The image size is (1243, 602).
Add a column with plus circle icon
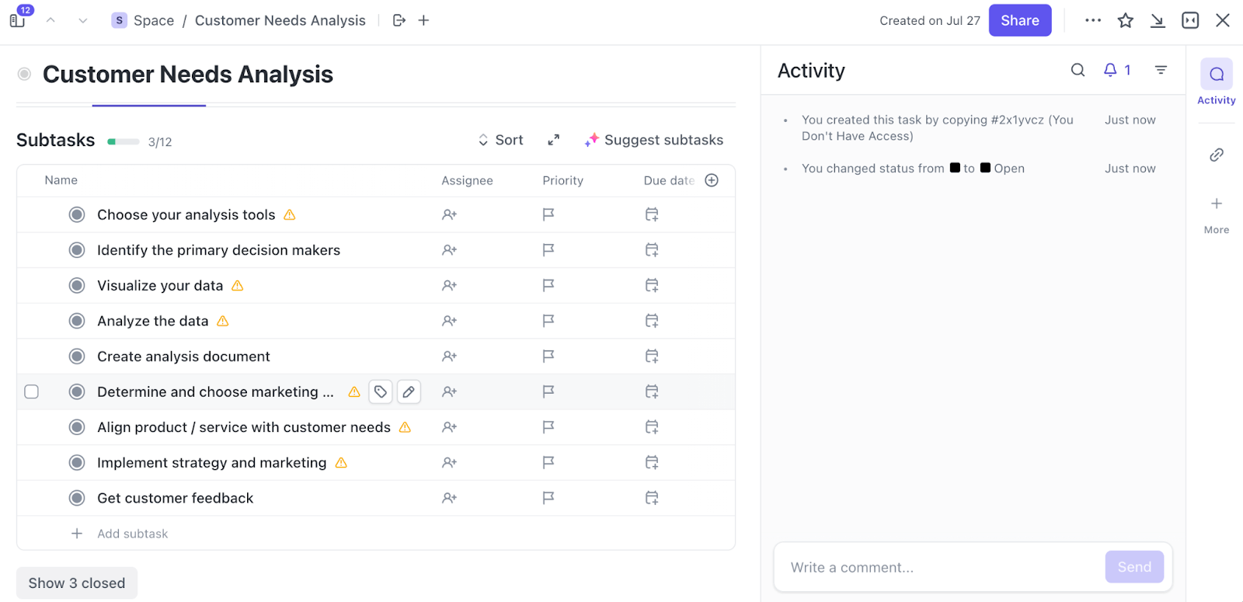pos(712,180)
